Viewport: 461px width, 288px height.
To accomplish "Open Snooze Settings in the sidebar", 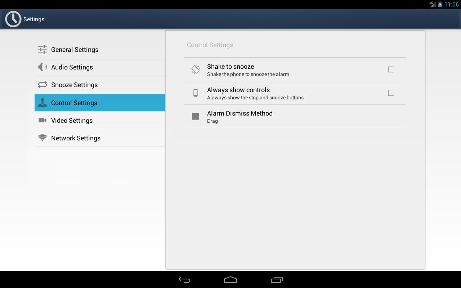I will pos(100,85).
